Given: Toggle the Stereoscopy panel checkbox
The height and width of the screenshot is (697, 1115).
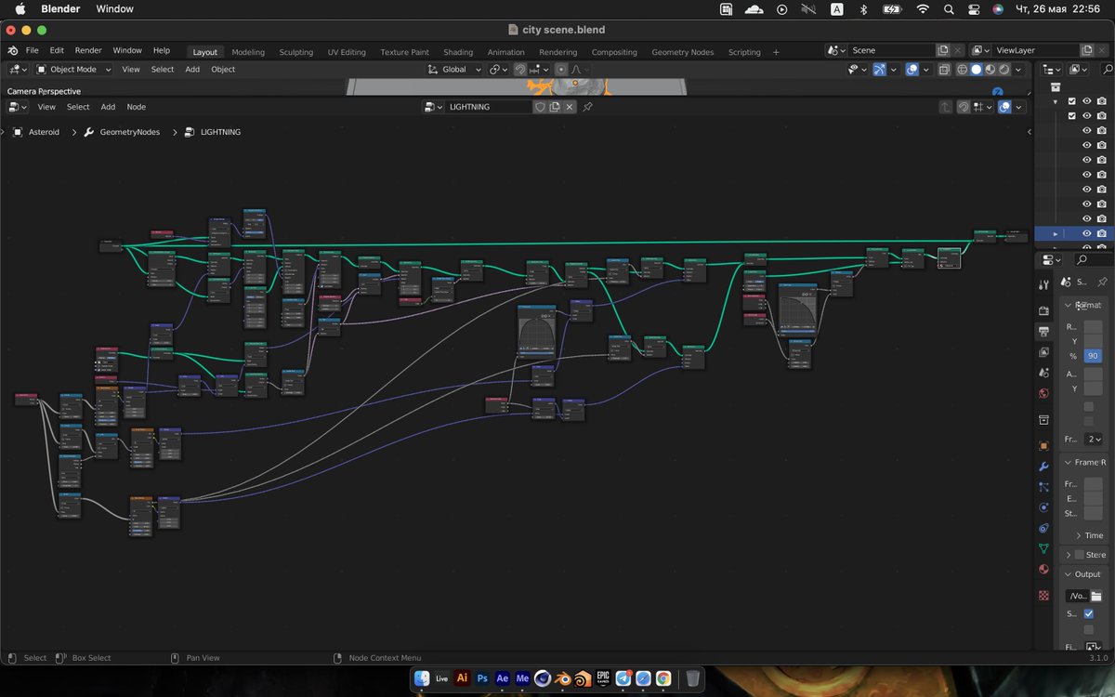Looking at the screenshot, I should (1079, 555).
